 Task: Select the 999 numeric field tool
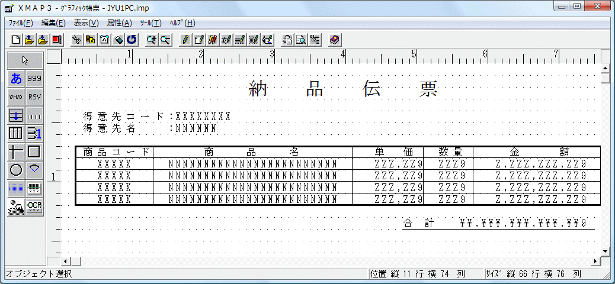click(x=34, y=79)
